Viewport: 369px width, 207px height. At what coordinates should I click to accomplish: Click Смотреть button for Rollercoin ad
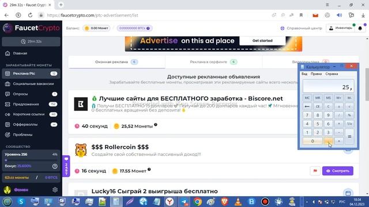pos(338,171)
